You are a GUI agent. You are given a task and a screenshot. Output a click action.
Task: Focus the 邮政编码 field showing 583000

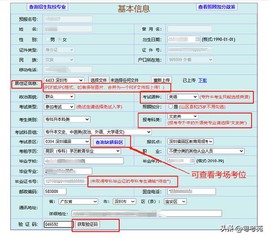coord(55,191)
